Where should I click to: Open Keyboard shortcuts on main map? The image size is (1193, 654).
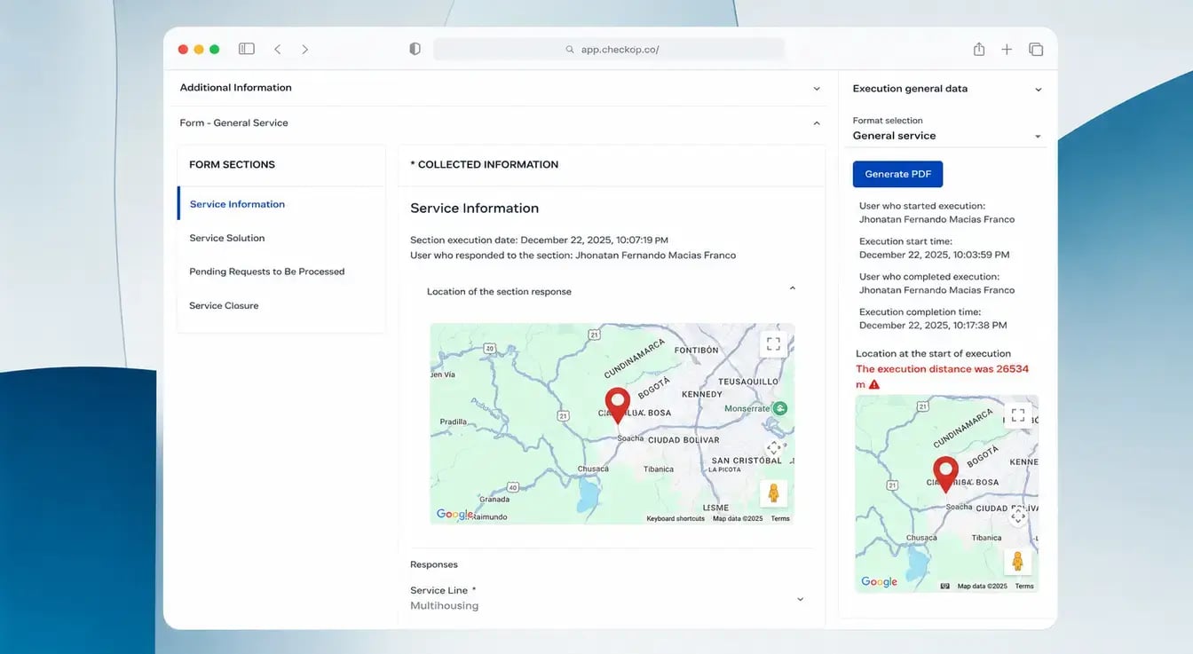point(676,519)
